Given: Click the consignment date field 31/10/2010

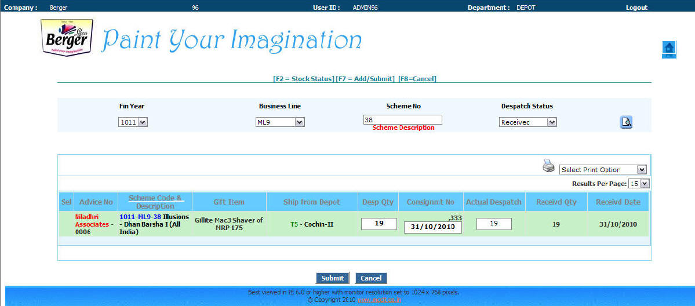Looking at the screenshot, I should tap(433, 228).
